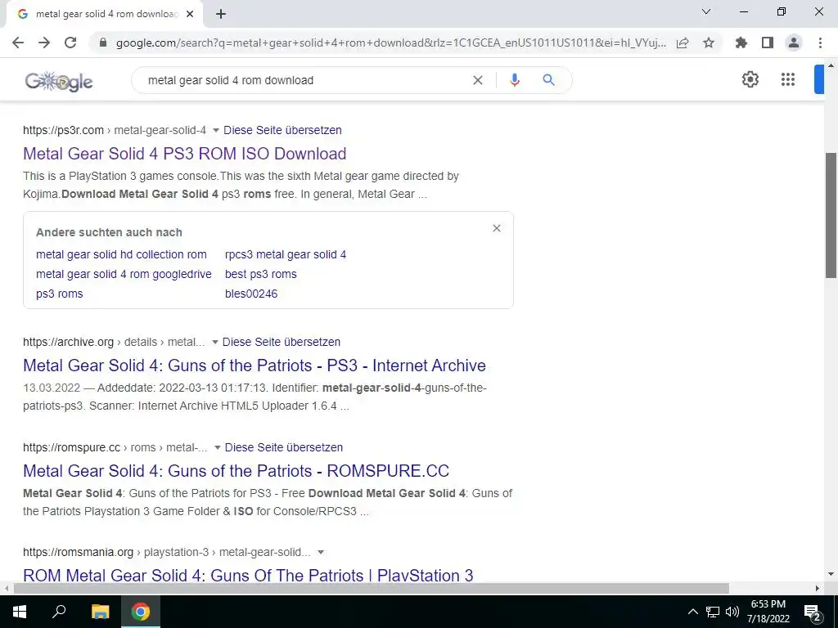
Task: Open the Google apps grid
Action: (788, 79)
